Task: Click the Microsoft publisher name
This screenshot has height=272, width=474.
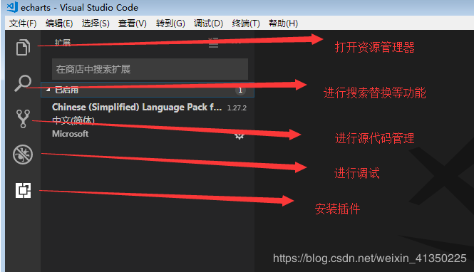Action: (70, 134)
